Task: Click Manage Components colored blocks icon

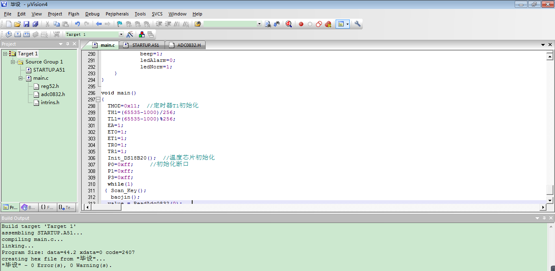Action: click(x=141, y=35)
